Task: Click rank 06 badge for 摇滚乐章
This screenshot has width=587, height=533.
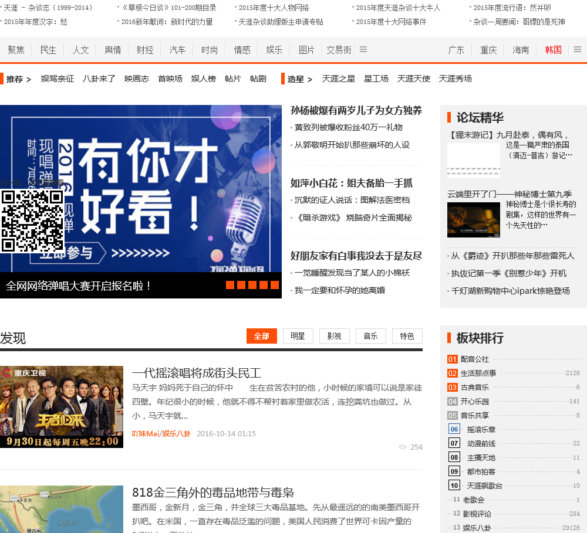Action: point(454,429)
